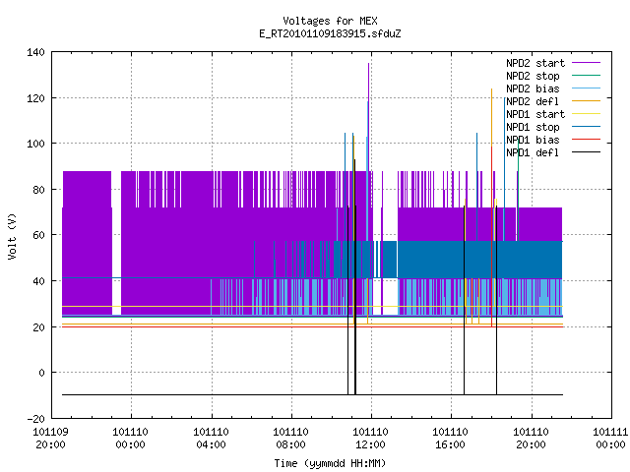This screenshot has height=472, width=630.
Task: Click the 'NPD1 stop' legend label
Action: point(533,127)
